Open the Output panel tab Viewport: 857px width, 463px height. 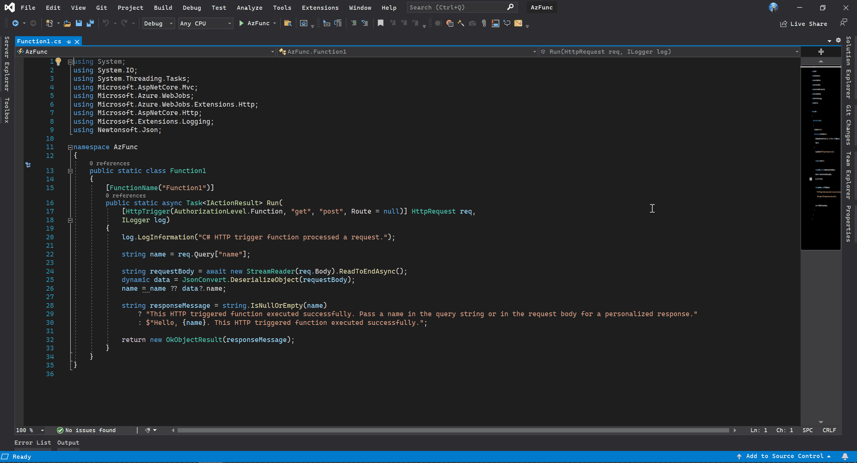click(x=68, y=443)
